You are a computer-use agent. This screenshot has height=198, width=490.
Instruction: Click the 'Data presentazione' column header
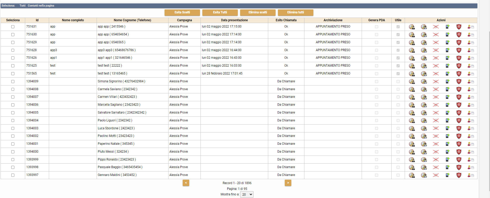pyautogui.click(x=234, y=20)
